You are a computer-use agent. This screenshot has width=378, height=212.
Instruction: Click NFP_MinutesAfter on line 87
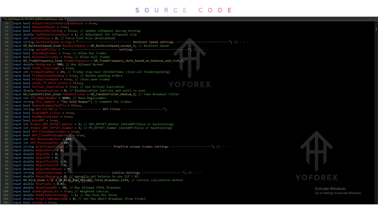coord(44,143)
